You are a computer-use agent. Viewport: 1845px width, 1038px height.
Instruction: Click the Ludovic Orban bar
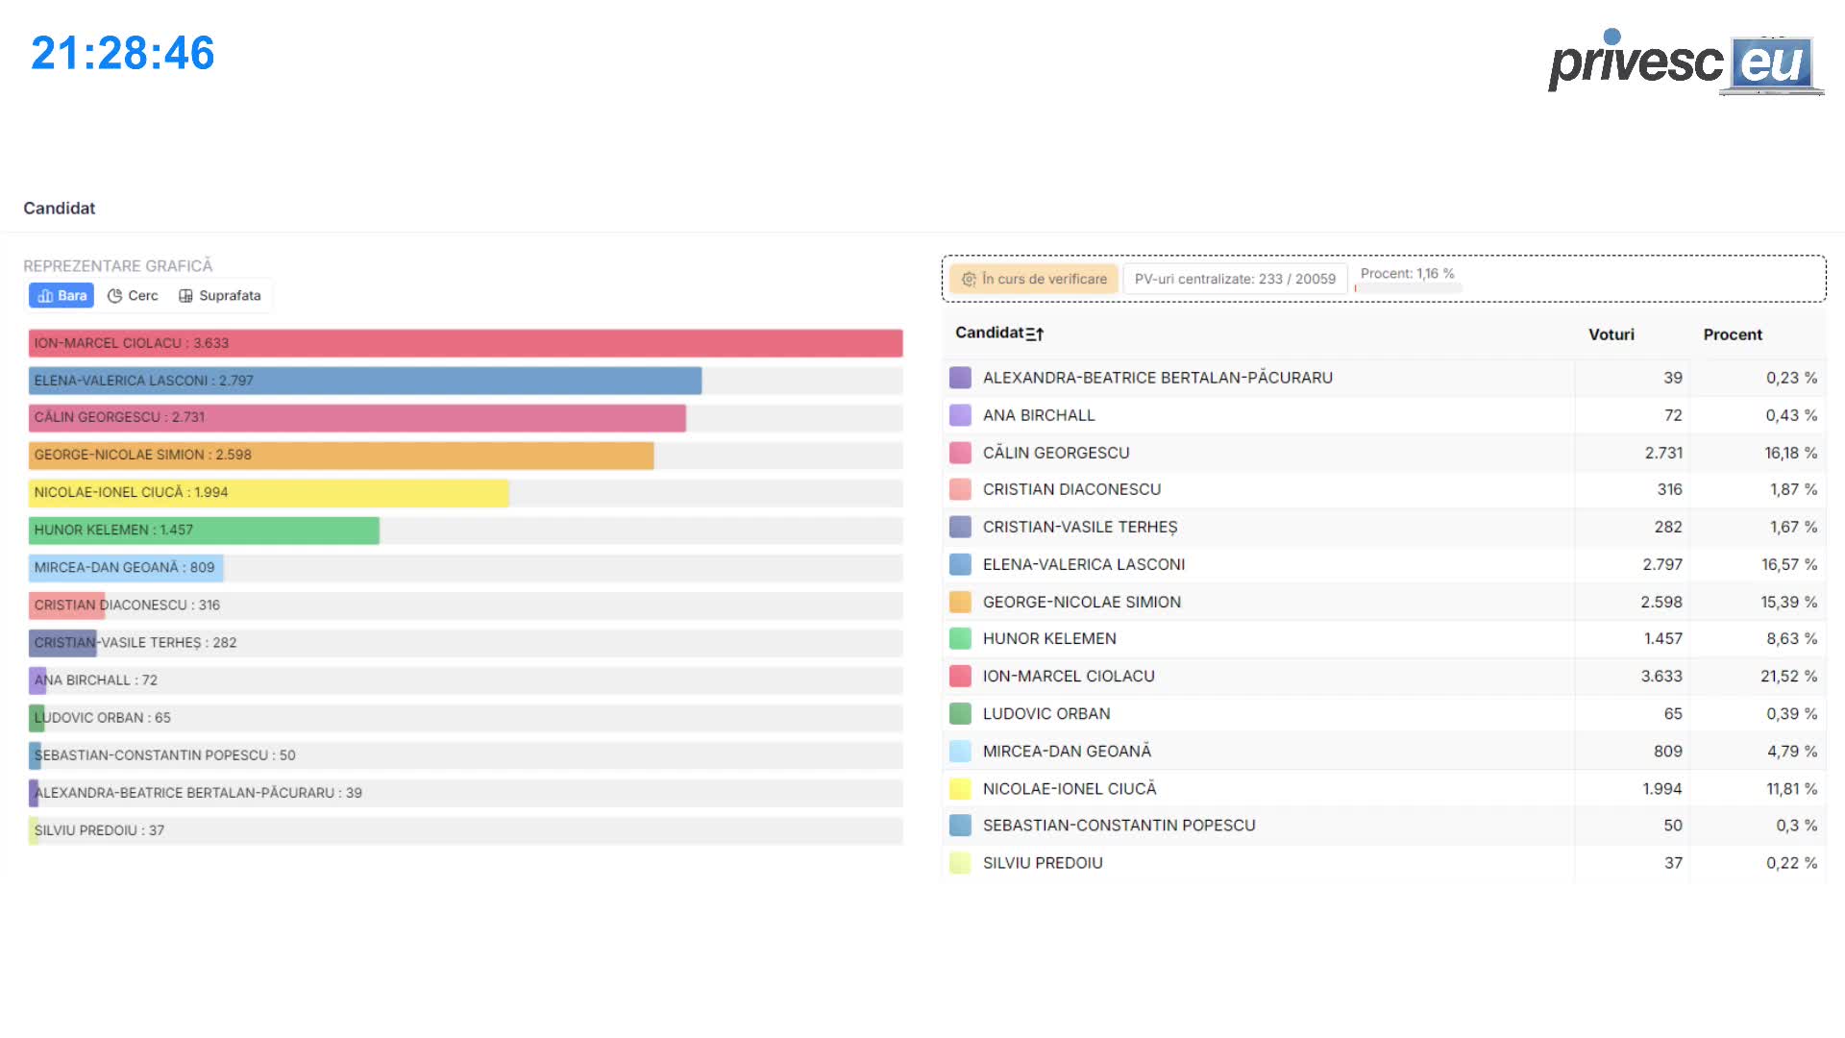coord(37,718)
